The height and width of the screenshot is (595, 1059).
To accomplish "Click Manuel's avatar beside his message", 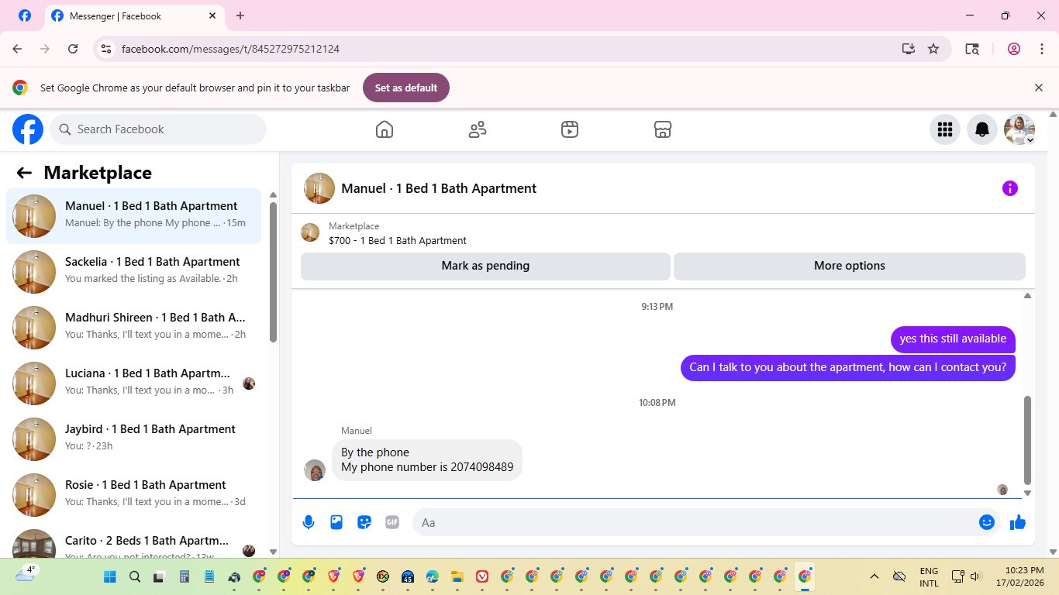I will (315, 470).
